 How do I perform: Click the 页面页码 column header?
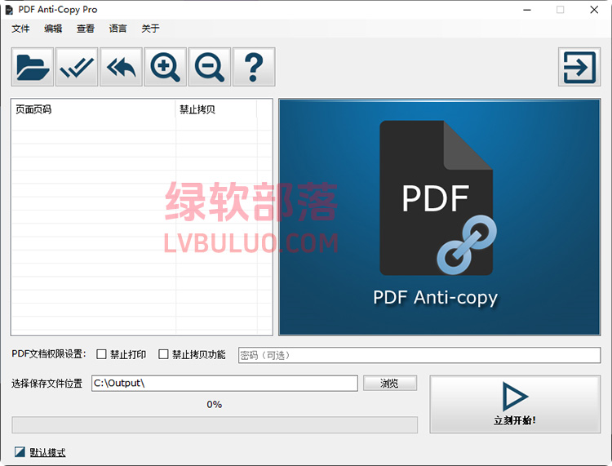tap(94, 109)
